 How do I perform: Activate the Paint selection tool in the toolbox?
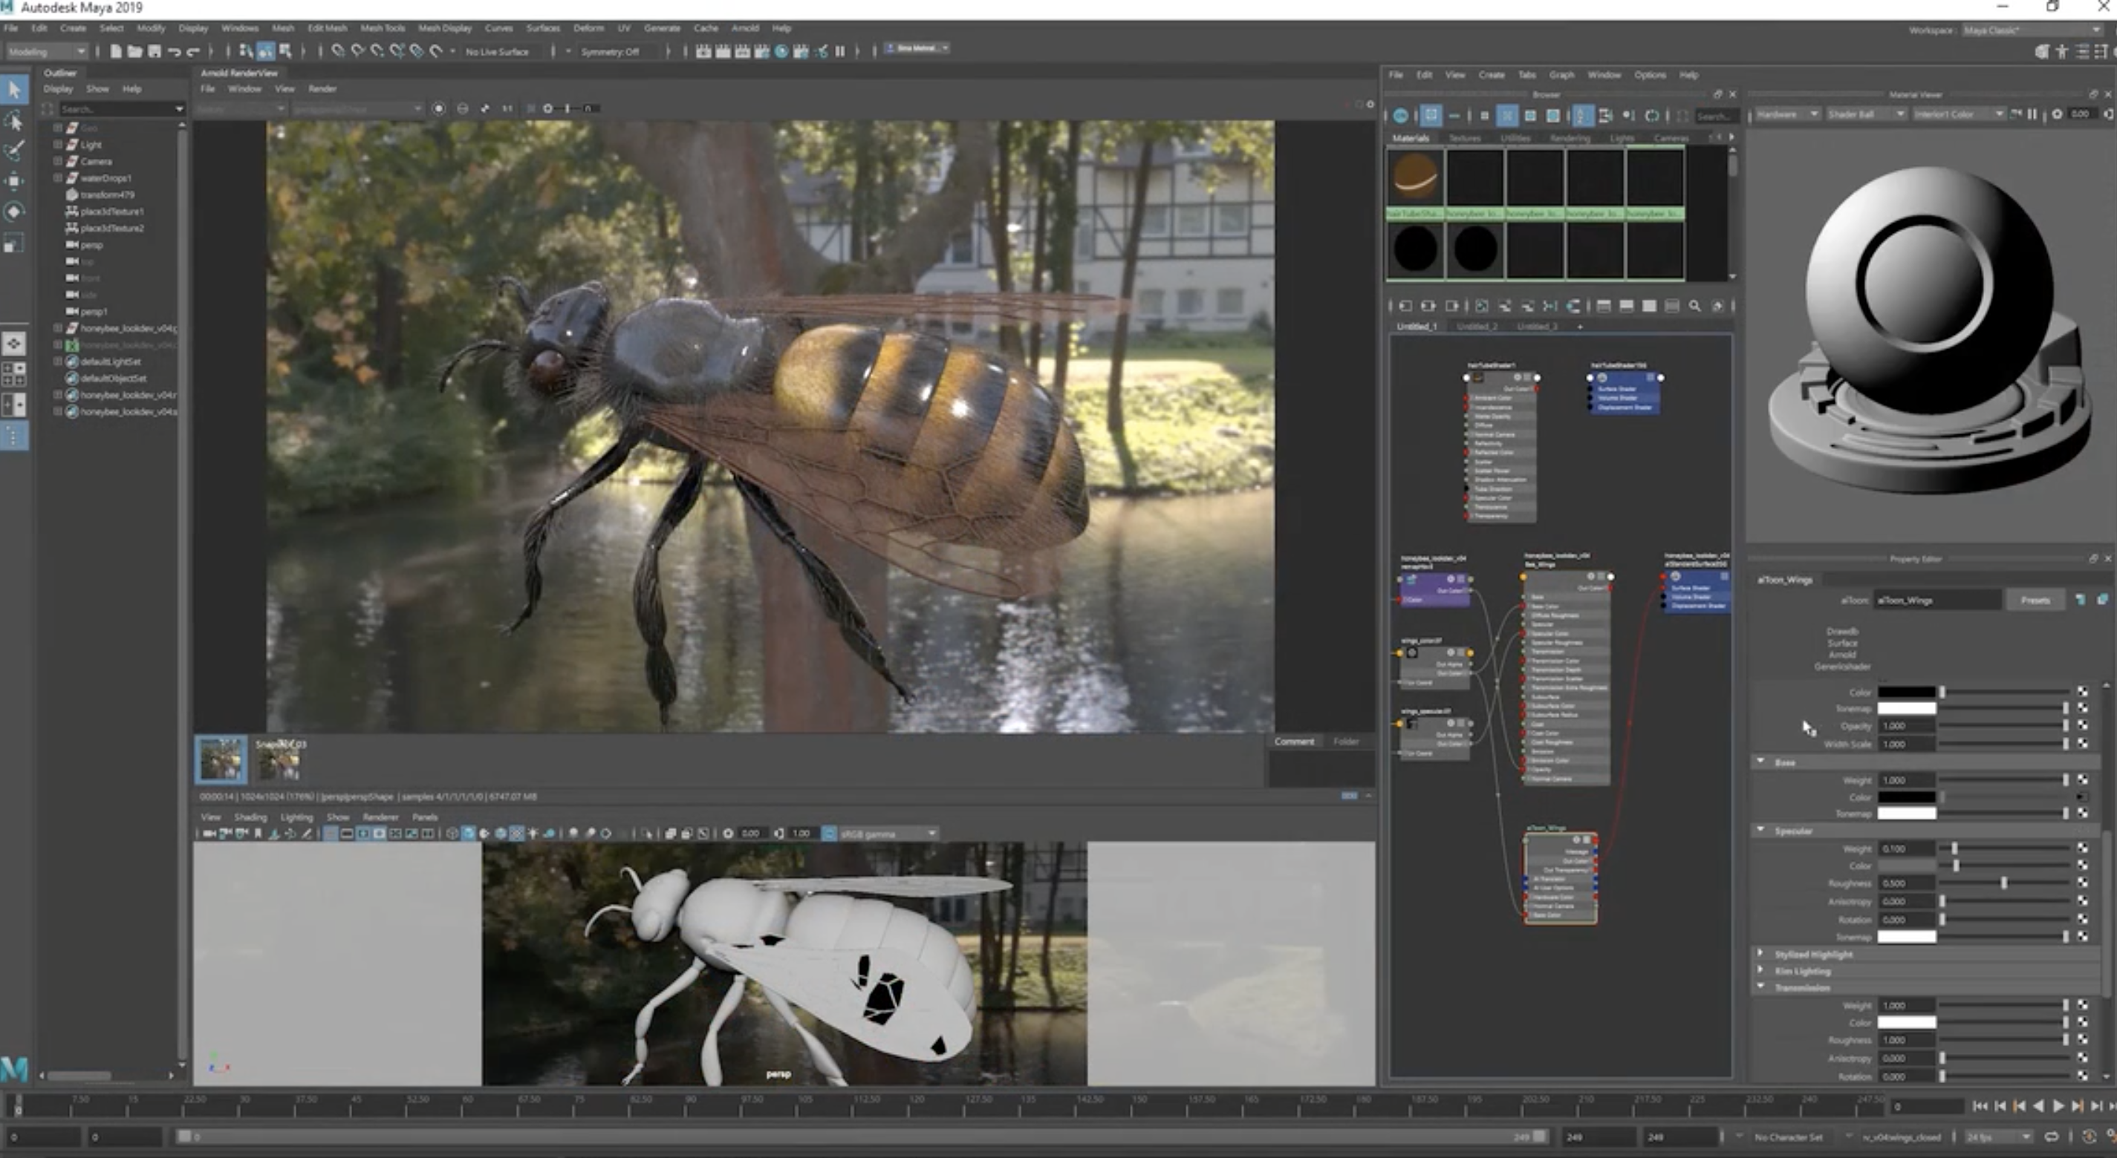coord(14,151)
